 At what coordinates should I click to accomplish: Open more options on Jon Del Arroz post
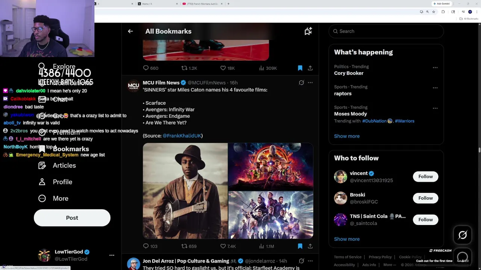[310, 261]
